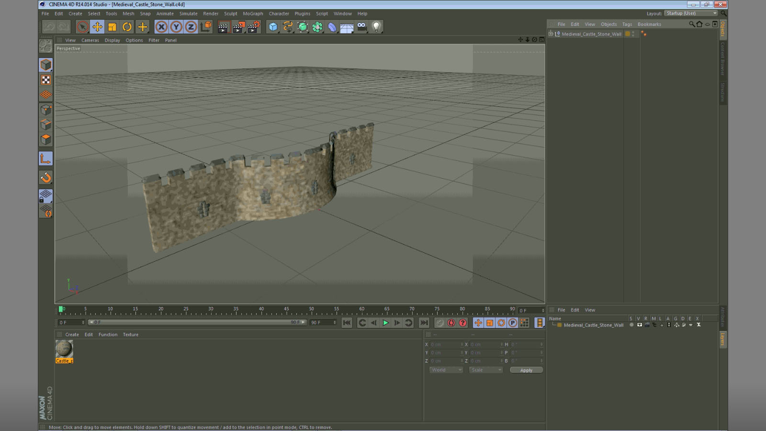Add a Cube primitive object
This screenshot has width=766, height=431.
pyautogui.click(x=273, y=27)
